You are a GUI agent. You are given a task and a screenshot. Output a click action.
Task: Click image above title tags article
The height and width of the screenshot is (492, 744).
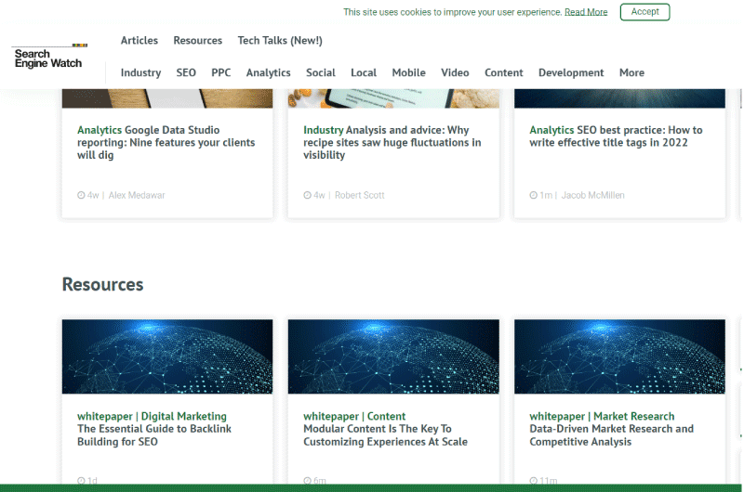pyautogui.click(x=619, y=98)
